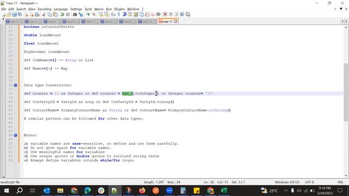Open the Edit menu
This screenshot has width=349, height=196.
(11, 9)
